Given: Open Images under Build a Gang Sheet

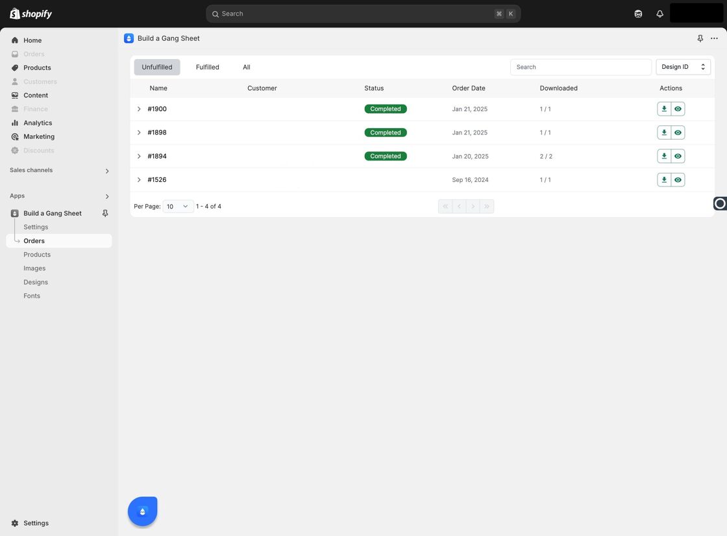Looking at the screenshot, I should tap(34, 269).
